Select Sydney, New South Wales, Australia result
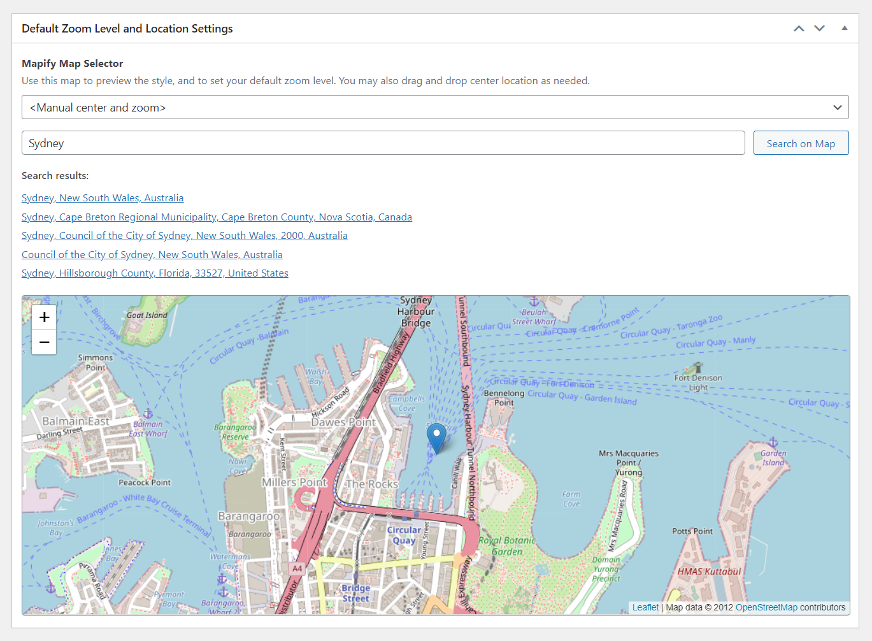 pyautogui.click(x=103, y=198)
